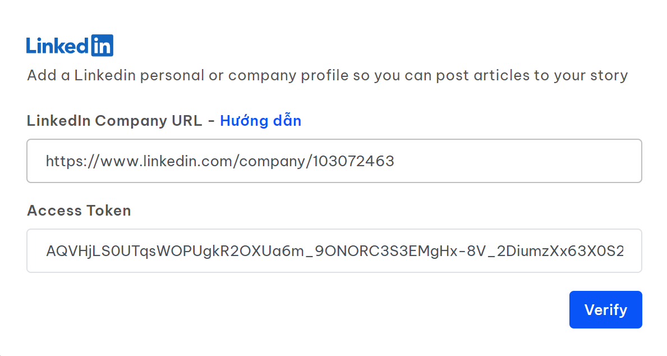The width and height of the screenshot is (667, 356).
Task: Click the "LinkedIn Company URL" label
Action: click(x=114, y=121)
